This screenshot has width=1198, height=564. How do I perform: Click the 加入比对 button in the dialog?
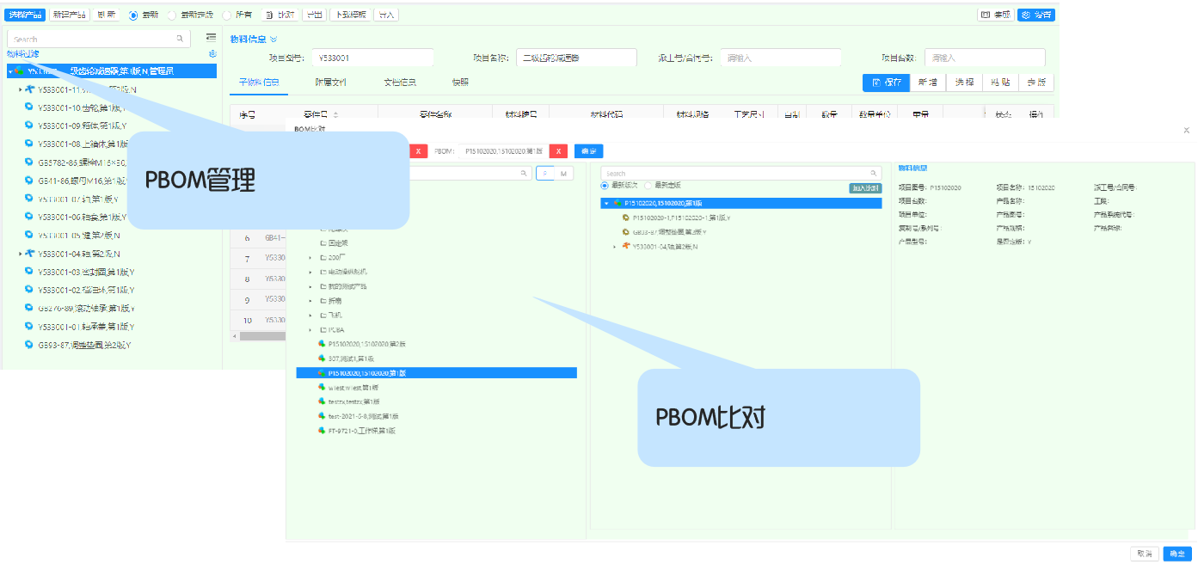864,187
